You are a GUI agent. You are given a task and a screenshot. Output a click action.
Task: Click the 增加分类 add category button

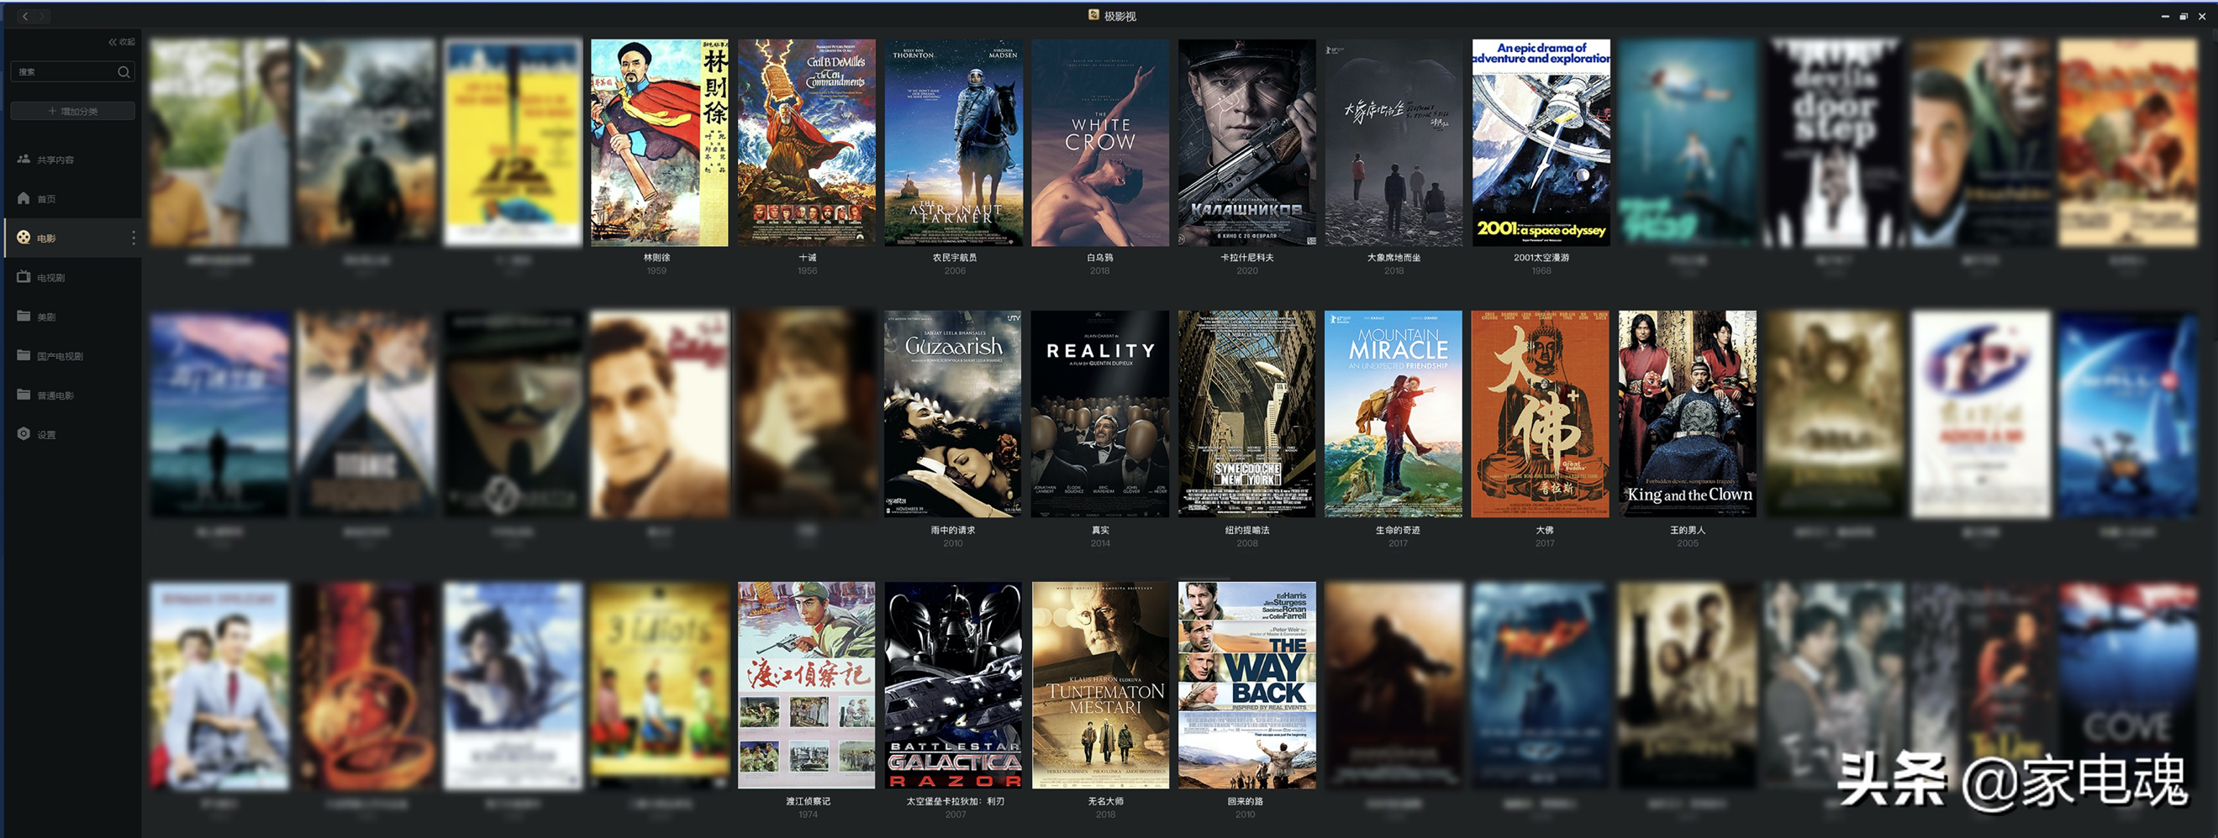tap(72, 111)
